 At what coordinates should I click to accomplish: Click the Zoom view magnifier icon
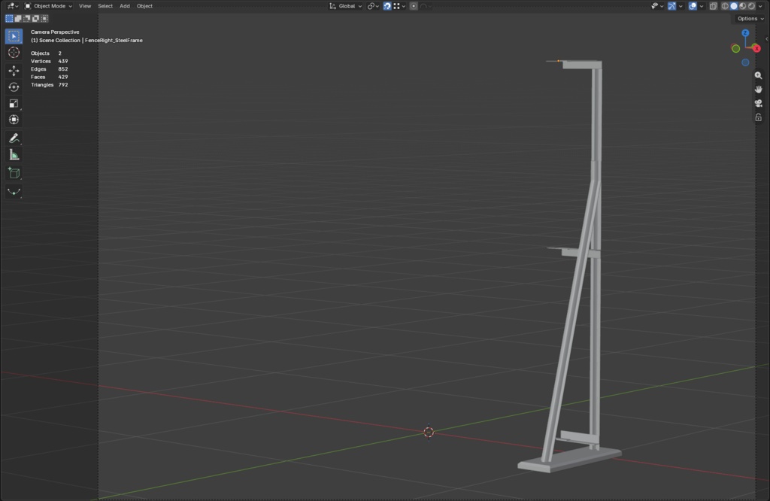[x=758, y=76]
